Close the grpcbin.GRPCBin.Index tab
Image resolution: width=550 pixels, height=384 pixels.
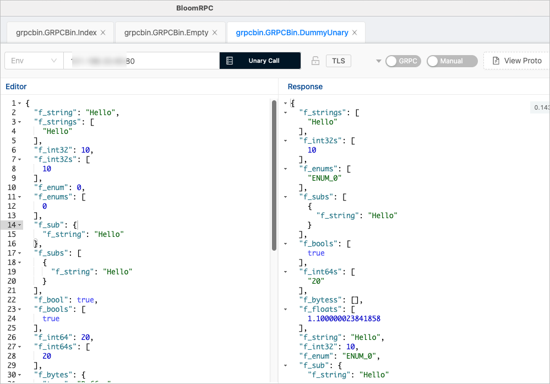tap(103, 33)
